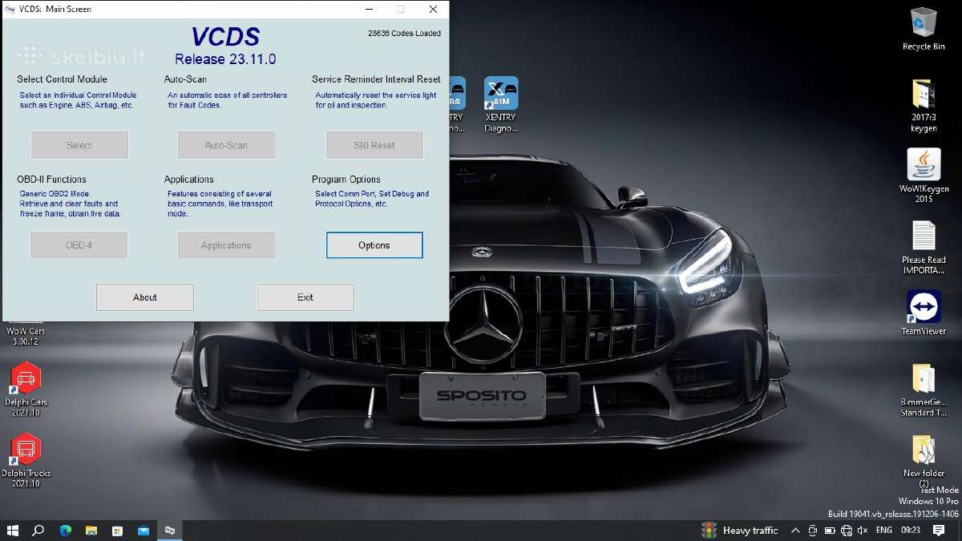Click the 'Select Control Module' heading
The width and height of the screenshot is (962, 541).
click(62, 79)
